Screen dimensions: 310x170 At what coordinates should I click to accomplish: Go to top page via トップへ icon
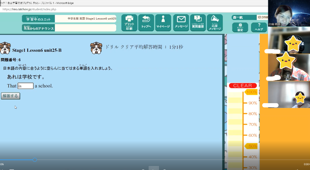(146, 23)
